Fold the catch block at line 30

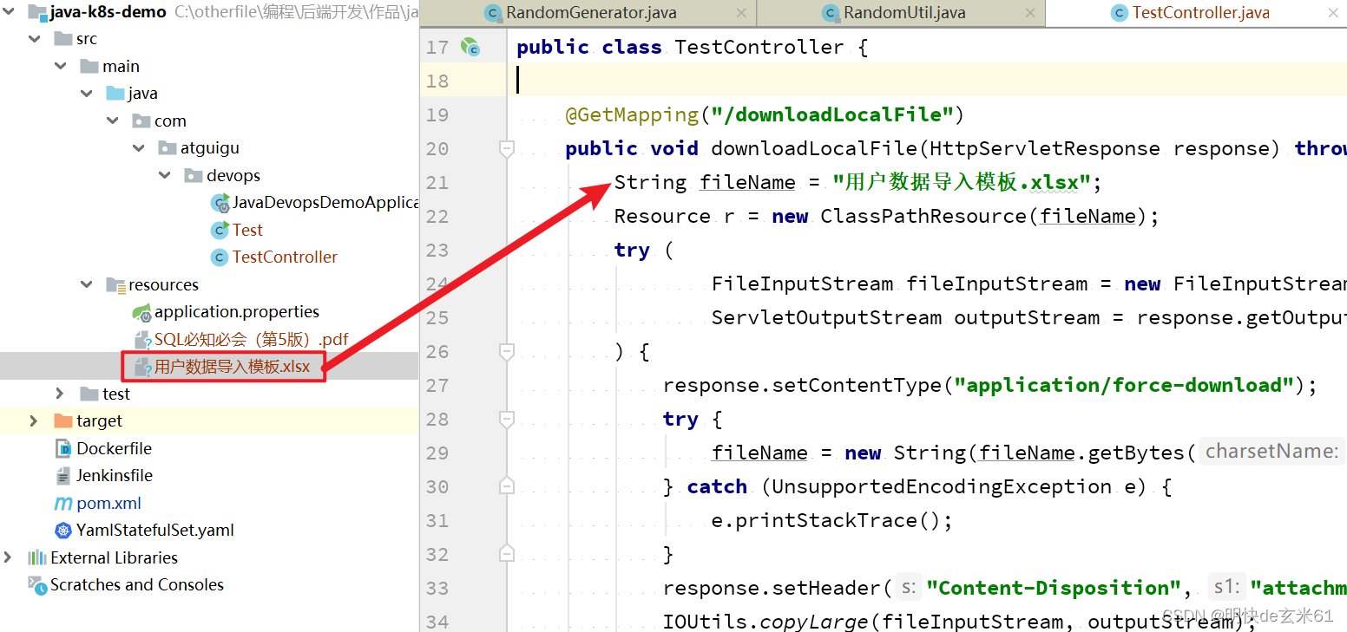507,486
